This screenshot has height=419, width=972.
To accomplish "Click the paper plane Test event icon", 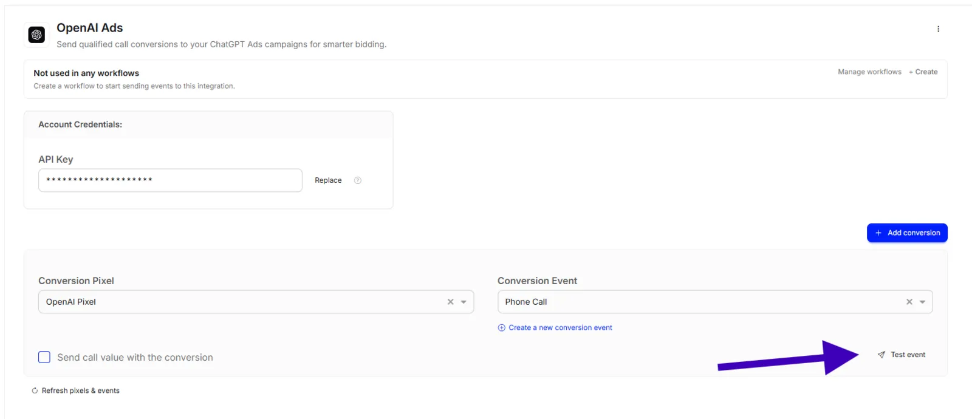I will [x=881, y=355].
